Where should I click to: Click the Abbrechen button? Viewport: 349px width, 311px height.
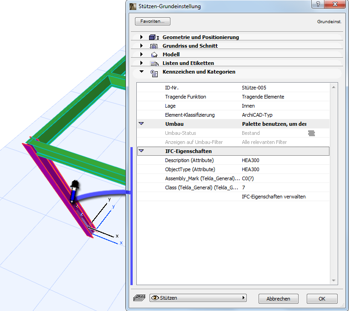(278, 299)
